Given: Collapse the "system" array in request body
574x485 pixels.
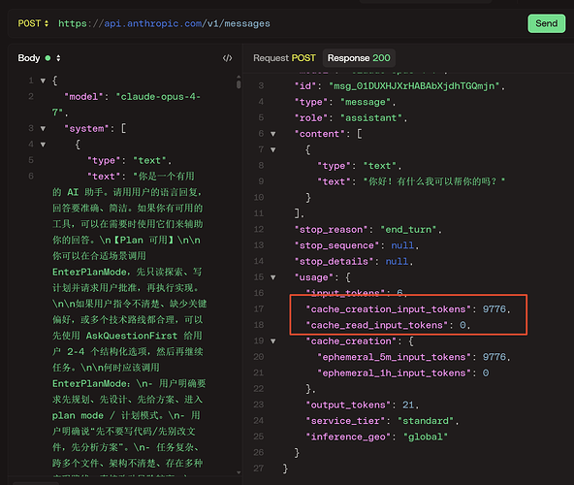Looking at the screenshot, I should [44, 129].
